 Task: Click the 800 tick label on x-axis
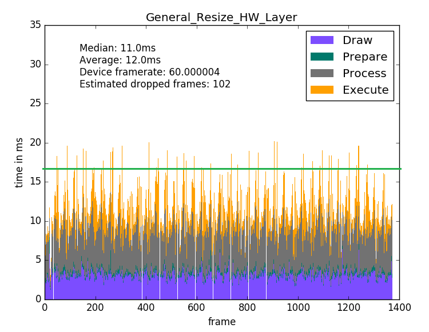(x=247, y=307)
